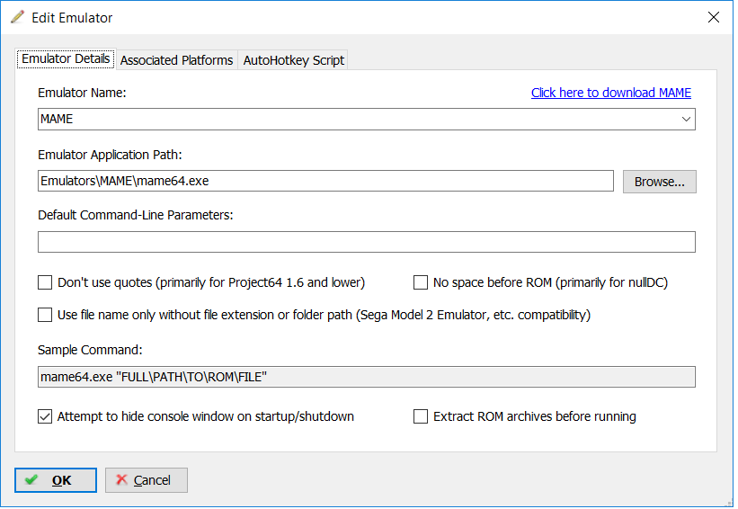738x509 pixels.
Task: Tick the Use file name only checkbox
Action: [x=45, y=315]
